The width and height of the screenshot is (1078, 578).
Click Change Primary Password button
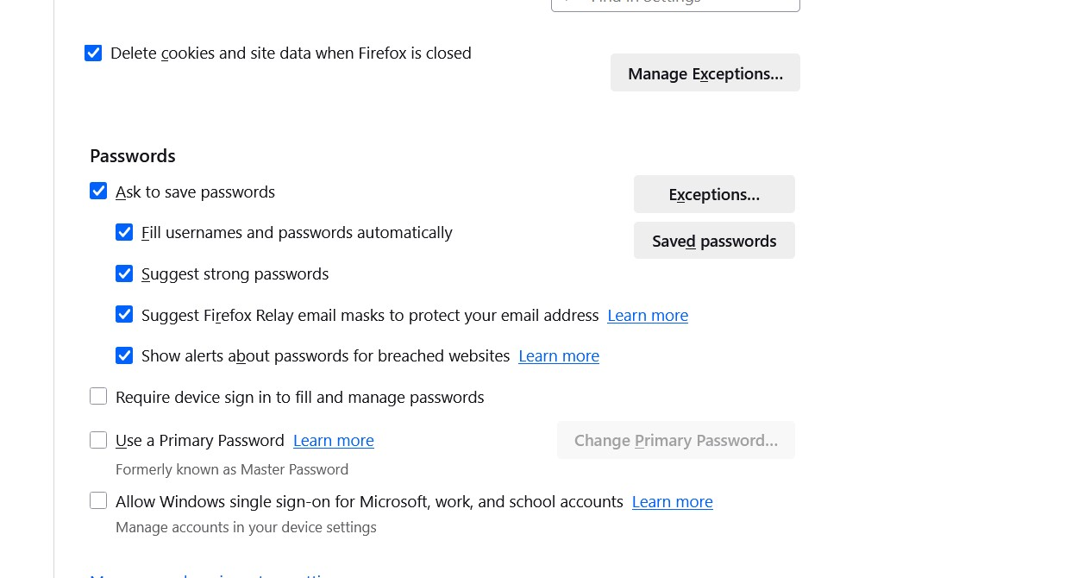[675, 441]
